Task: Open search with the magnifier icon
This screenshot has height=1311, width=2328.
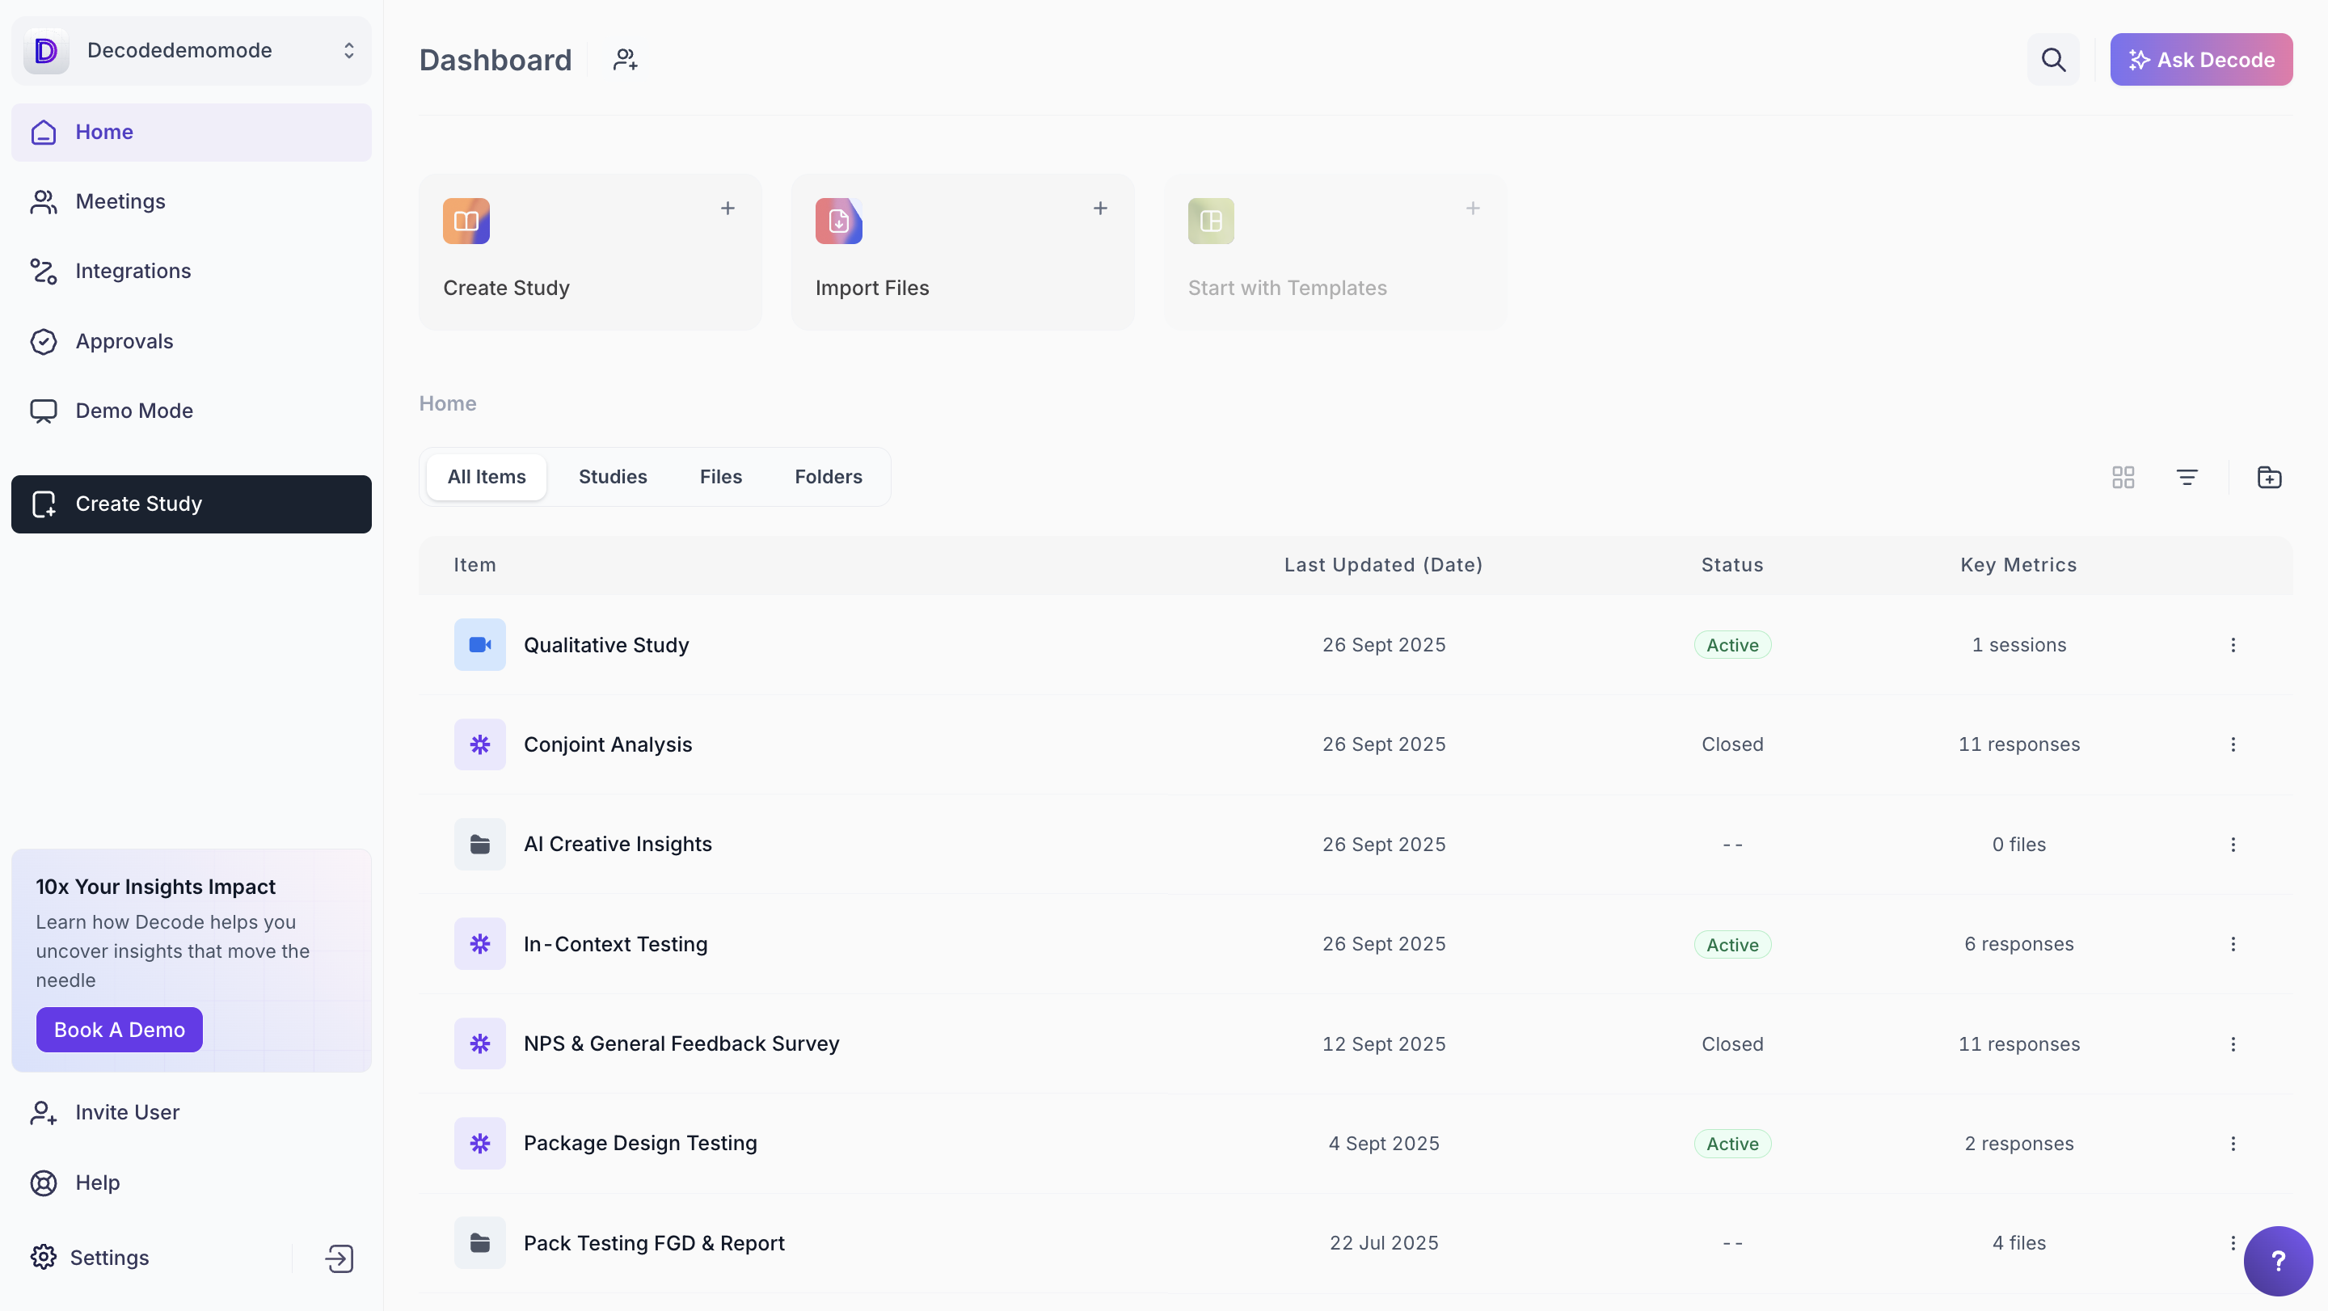Action: coord(2052,60)
